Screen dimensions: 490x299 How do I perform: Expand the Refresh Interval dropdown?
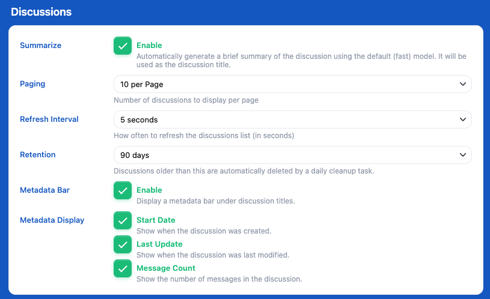tap(293, 119)
